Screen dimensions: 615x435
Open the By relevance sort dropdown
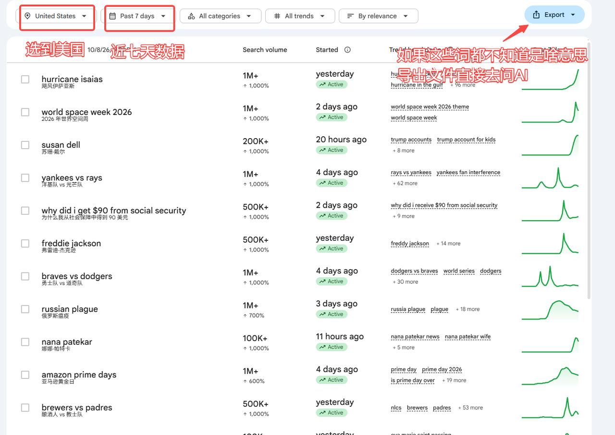click(x=378, y=16)
